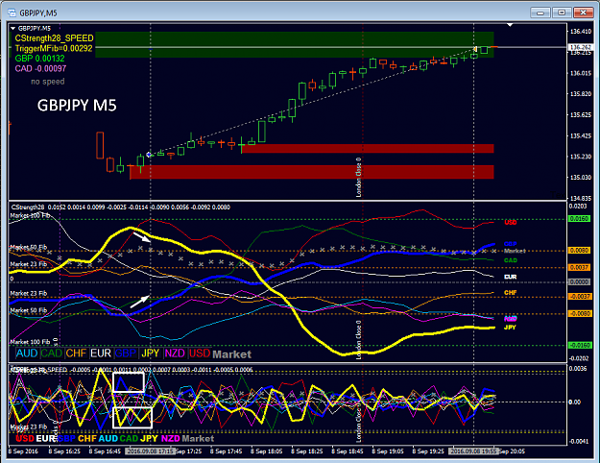600x463 pixels.
Task: Click the current price tag 136.262
Action: pos(581,47)
